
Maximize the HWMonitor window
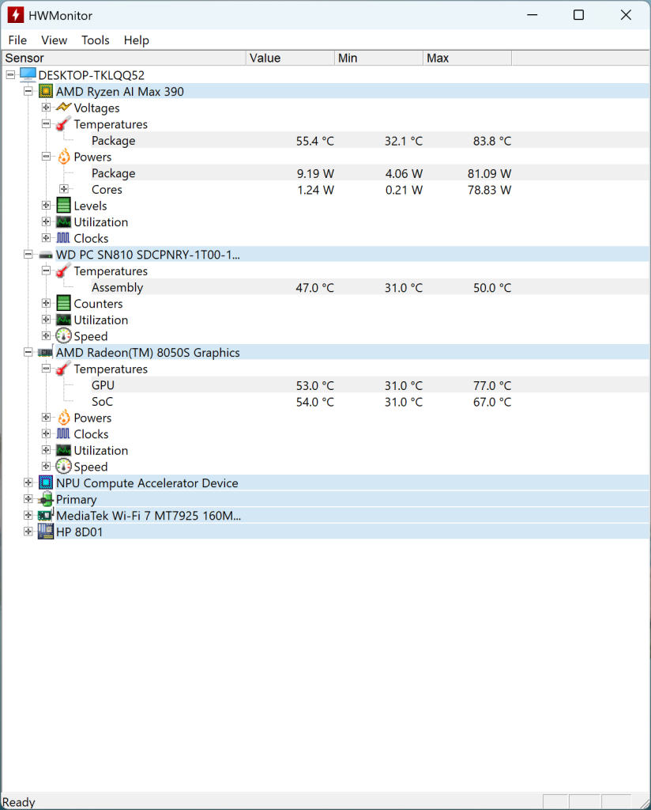(579, 15)
